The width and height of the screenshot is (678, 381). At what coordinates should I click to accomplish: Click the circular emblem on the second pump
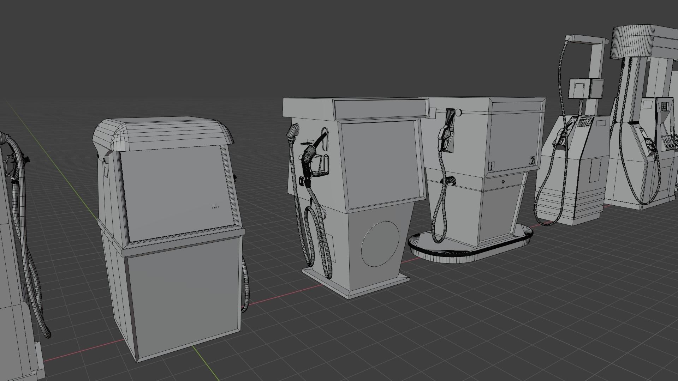[380, 243]
